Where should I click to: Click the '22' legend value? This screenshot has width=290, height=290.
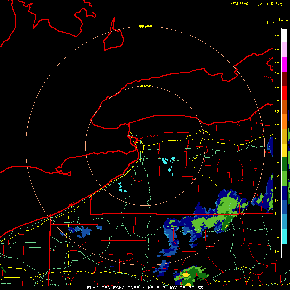pos(277,176)
